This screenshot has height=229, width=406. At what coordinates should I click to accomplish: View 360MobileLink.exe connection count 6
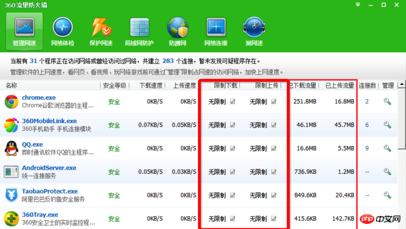pyautogui.click(x=367, y=125)
